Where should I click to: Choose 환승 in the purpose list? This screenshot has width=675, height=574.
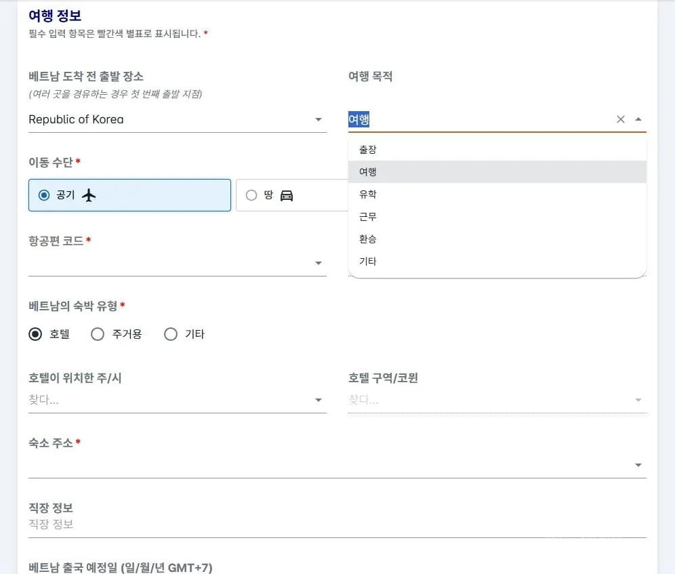point(497,239)
